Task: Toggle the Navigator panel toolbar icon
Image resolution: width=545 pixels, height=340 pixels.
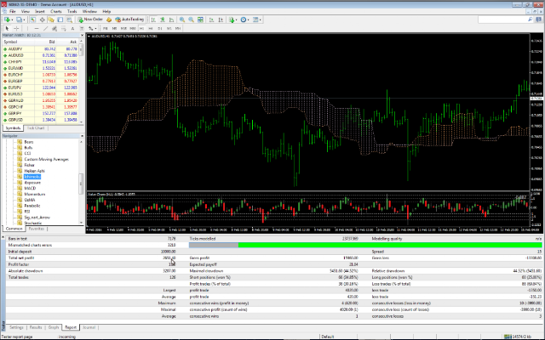Action: pos(51,20)
